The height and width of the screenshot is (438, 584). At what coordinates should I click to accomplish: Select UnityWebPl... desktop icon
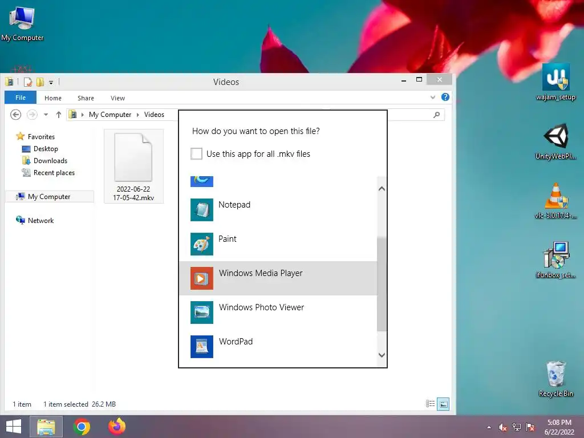coord(555,142)
